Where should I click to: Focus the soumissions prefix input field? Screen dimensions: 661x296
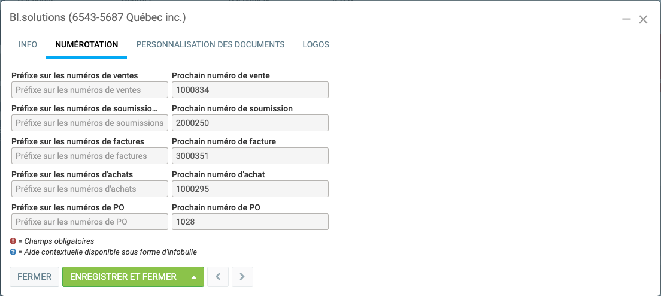pyautogui.click(x=90, y=123)
